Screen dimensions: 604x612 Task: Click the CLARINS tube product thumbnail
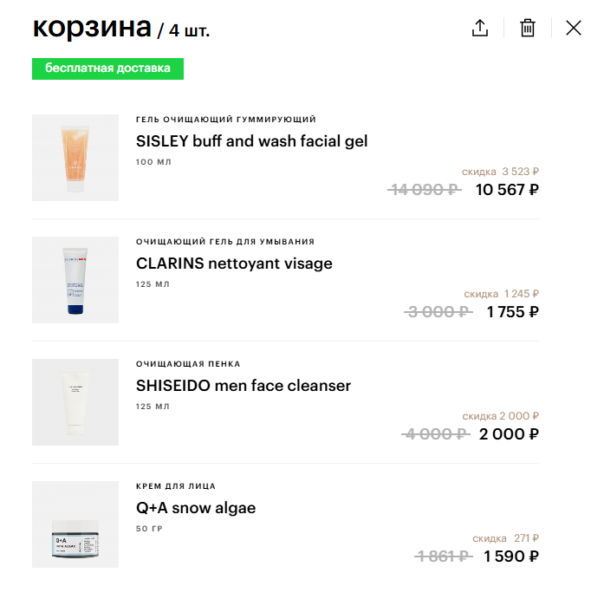[75, 280]
